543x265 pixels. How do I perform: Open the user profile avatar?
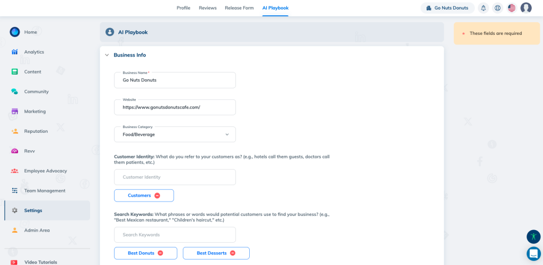pyautogui.click(x=526, y=8)
